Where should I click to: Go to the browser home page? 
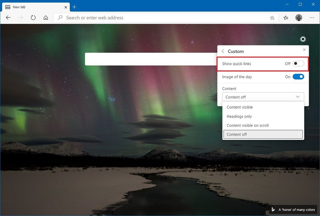(x=46, y=17)
